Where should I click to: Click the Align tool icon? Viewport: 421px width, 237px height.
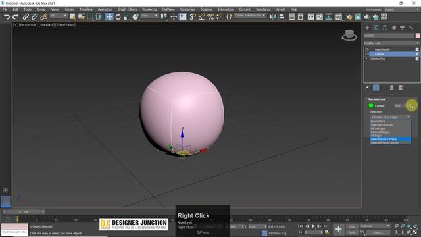(282, 17)
